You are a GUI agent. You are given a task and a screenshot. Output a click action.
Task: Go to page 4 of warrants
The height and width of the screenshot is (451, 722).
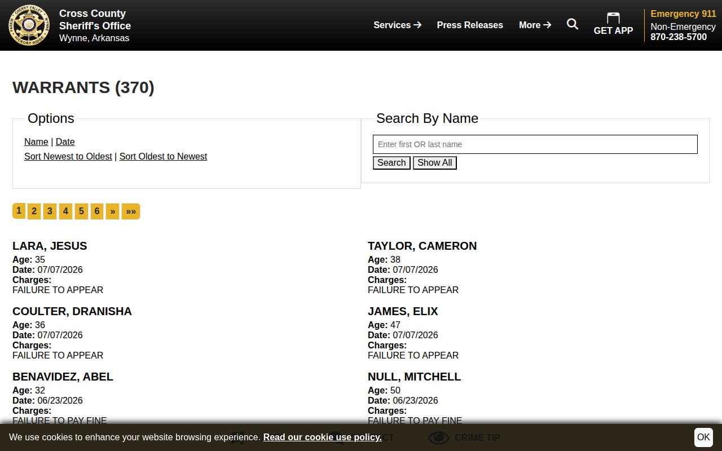[65, 211]
